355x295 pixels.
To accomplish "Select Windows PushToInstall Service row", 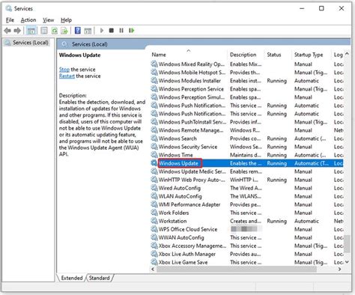I will (x=246, y=122).
